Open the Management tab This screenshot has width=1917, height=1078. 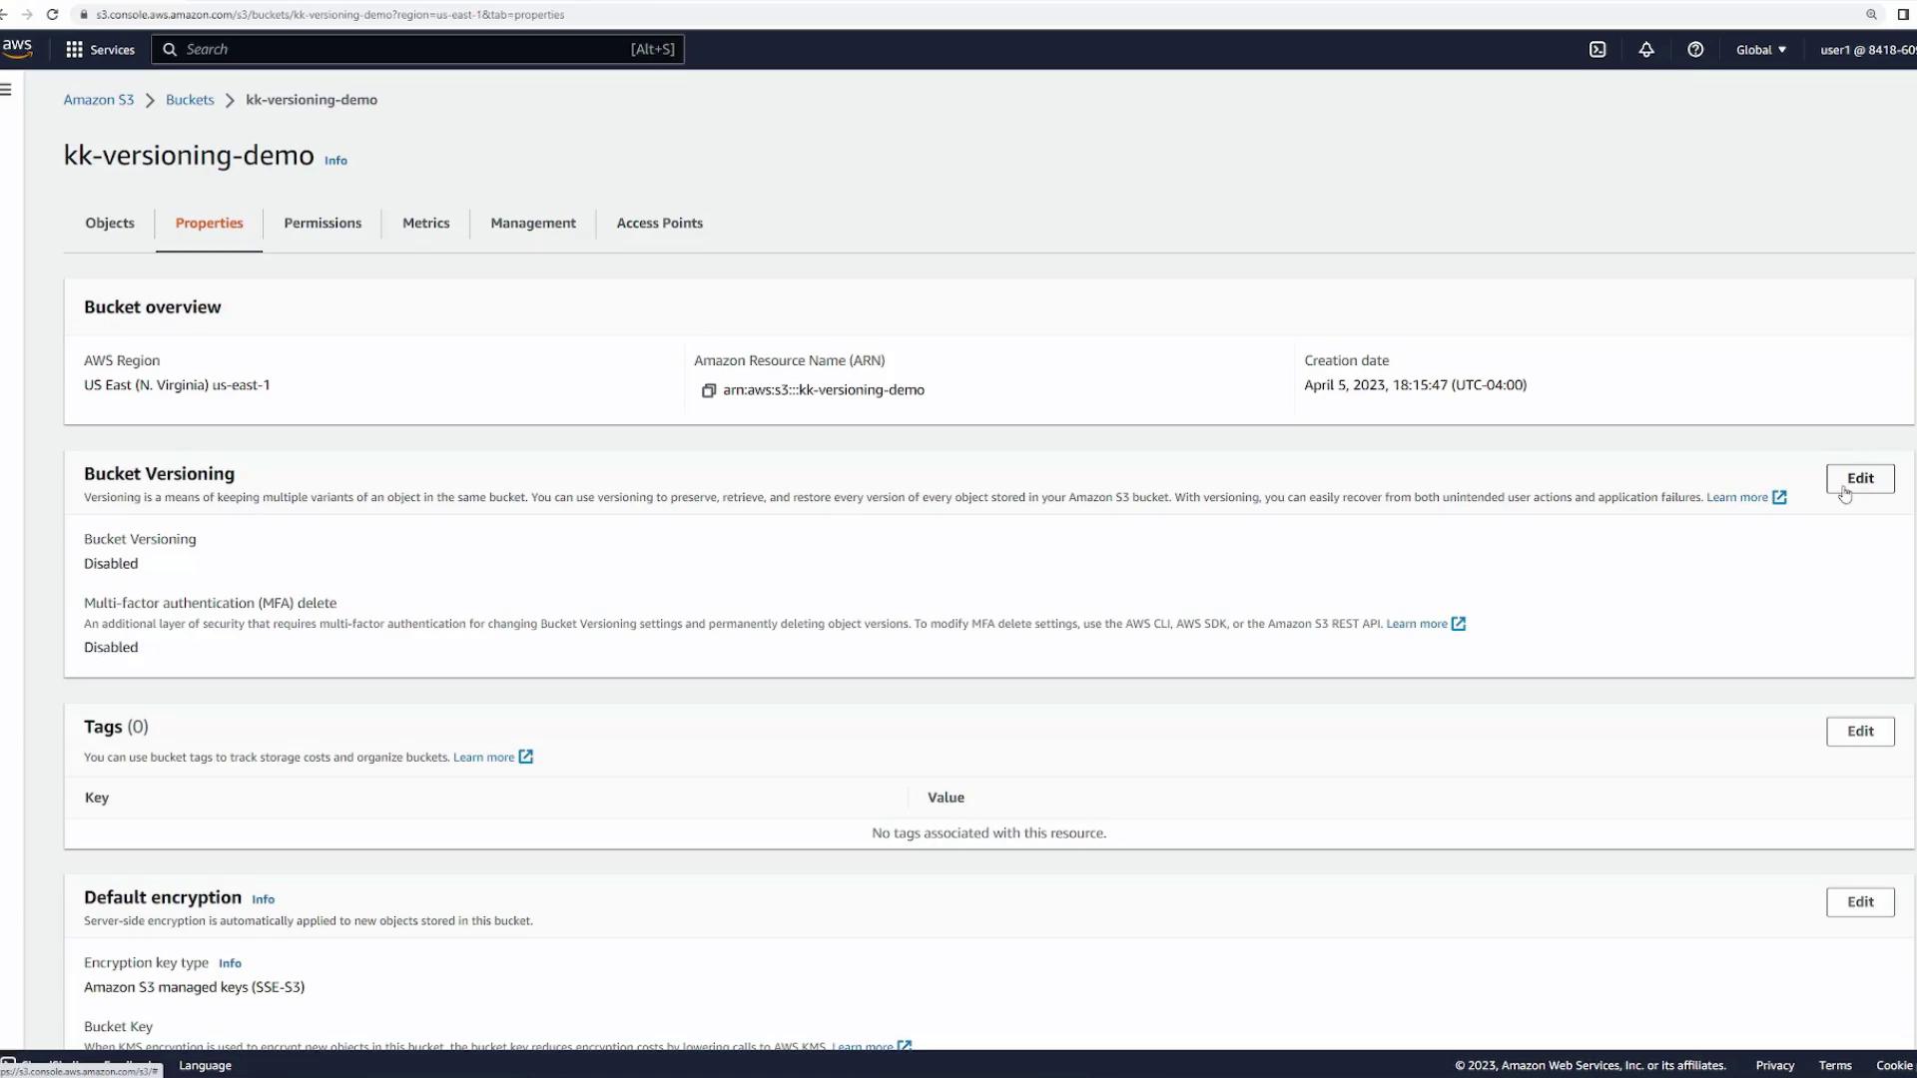click(532, 224)
